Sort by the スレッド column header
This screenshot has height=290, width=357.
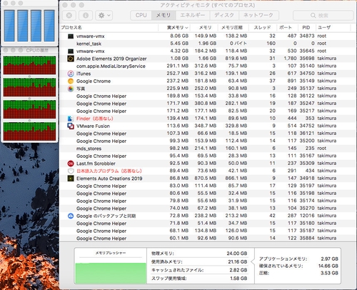(262, 28)
